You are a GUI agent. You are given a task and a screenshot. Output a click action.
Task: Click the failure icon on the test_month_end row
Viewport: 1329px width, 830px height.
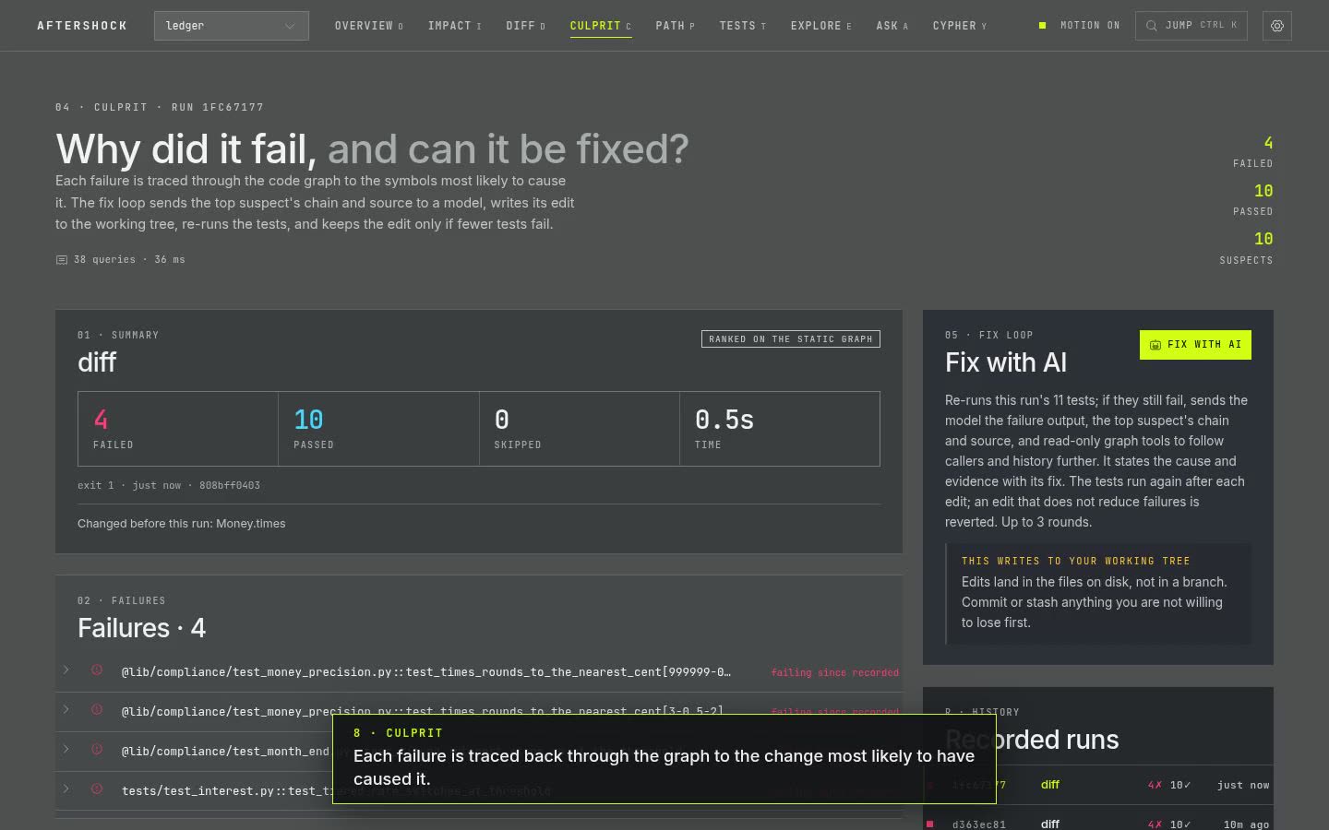click(x=97, y=750)
